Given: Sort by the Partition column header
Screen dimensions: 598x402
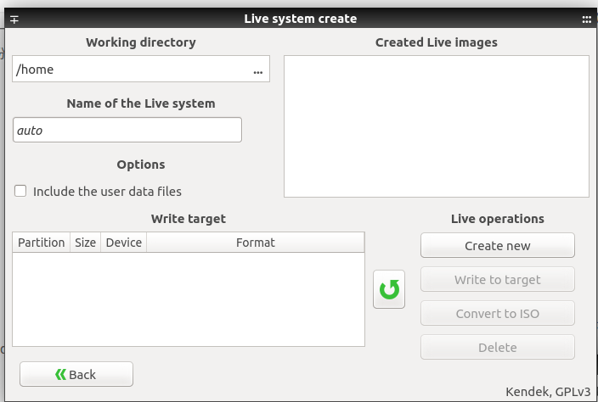Looking at the screenshot, I should point(42,243).
